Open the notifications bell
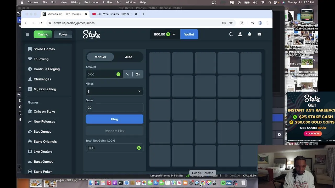This screenshot has height=188, width=335. [x=249, y=34]
